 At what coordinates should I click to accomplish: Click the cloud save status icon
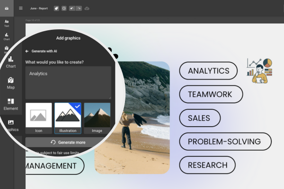(87, 9)
